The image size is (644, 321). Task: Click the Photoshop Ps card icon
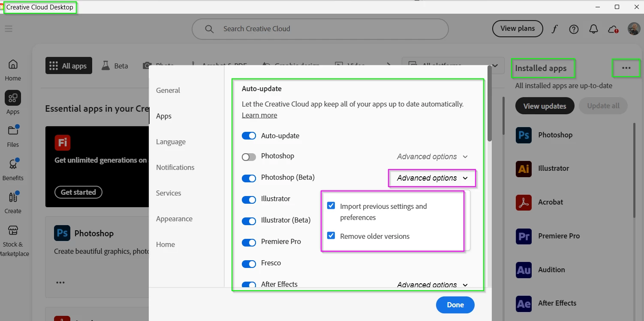tap(62, 233)
